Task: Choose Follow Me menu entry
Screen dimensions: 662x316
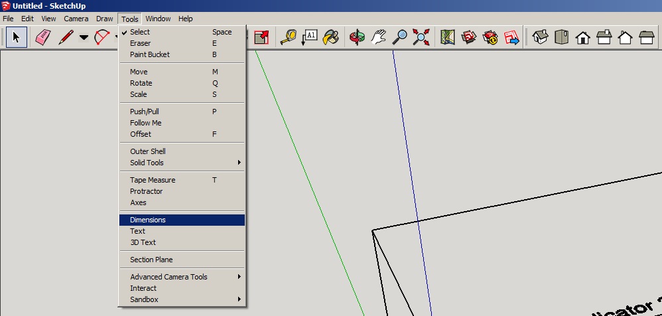Action: coord(182,123)
